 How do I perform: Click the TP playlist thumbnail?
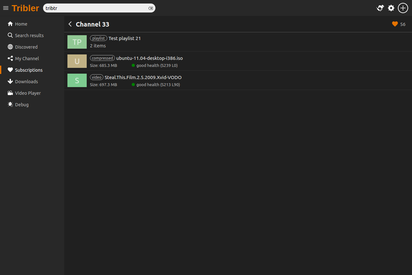click(77, 42)
